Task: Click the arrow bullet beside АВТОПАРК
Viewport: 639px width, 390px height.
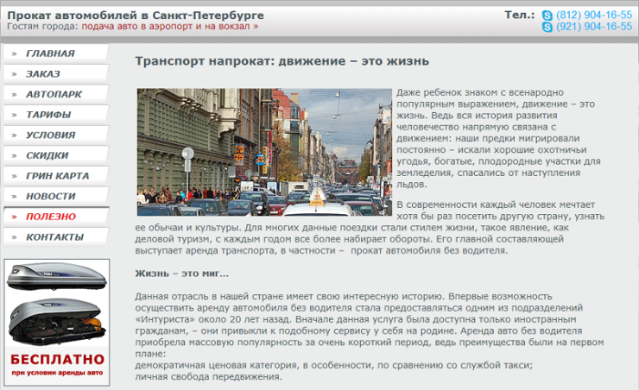Action: click(x=15, y=94)
